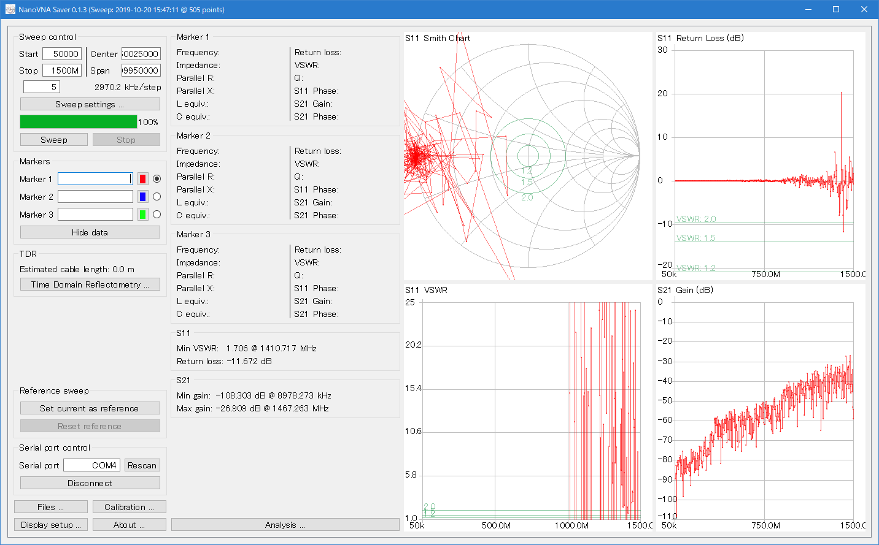Open the Files dialog
The width and height of the screenshot is (879, 545).
pos(51,507)
